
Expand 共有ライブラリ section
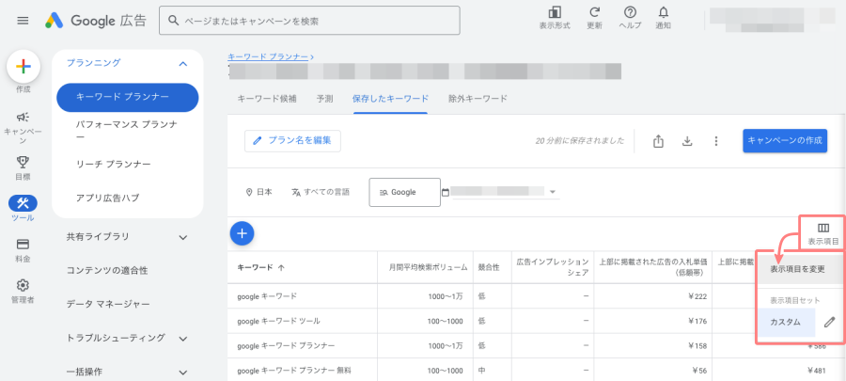point(183,237)
